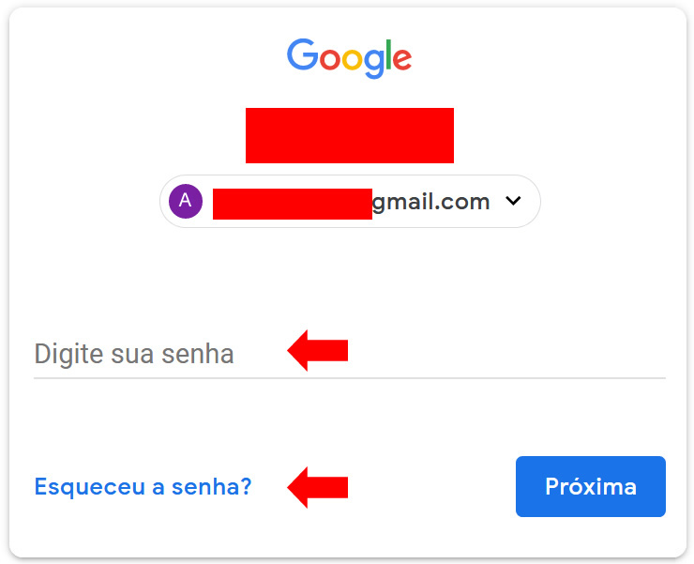Expand the account switcher chevron
694x564 pixels.
(x=513, y=201)
